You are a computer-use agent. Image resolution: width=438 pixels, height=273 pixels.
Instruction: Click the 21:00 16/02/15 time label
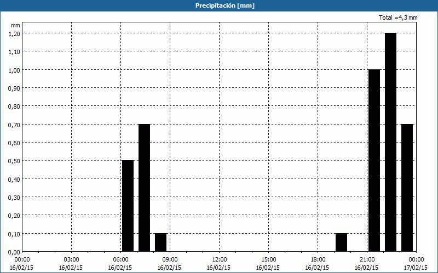click(366, 264)
